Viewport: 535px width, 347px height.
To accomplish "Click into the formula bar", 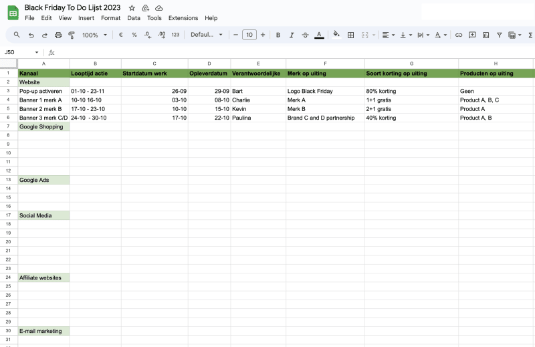I will (294, 52).
